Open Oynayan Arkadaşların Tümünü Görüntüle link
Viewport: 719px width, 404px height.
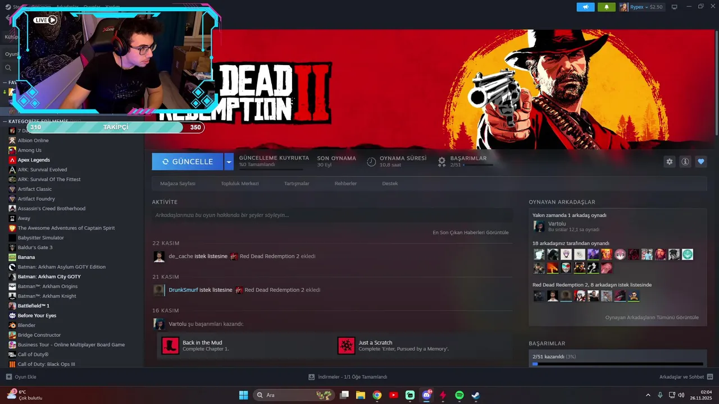pyautogui.click(x=652, y=318)
